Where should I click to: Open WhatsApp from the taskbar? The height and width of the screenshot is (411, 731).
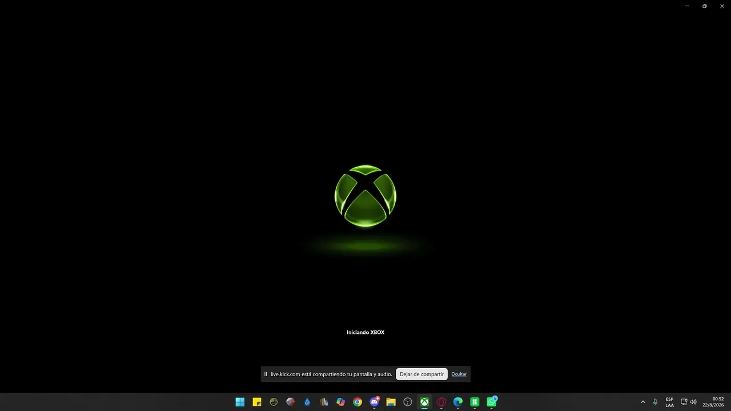point(492,402)
